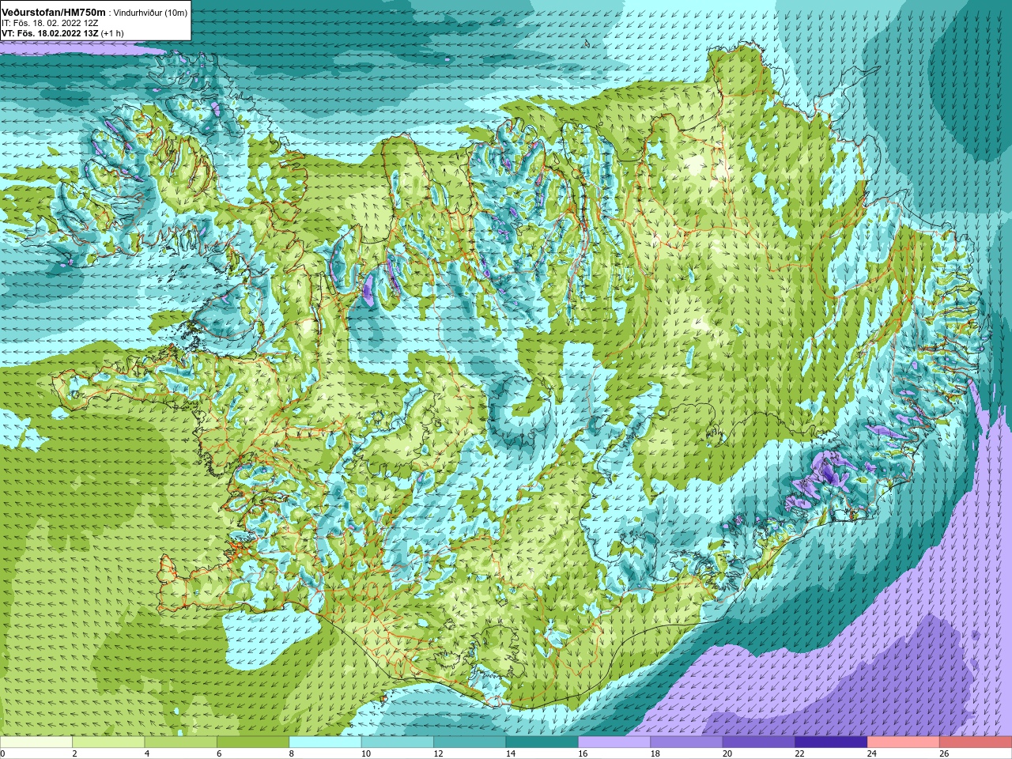Viewport: 1012px width, 759px height.
Task: Select the 24–26 light pink legend swatch
Action: [904, 742]
